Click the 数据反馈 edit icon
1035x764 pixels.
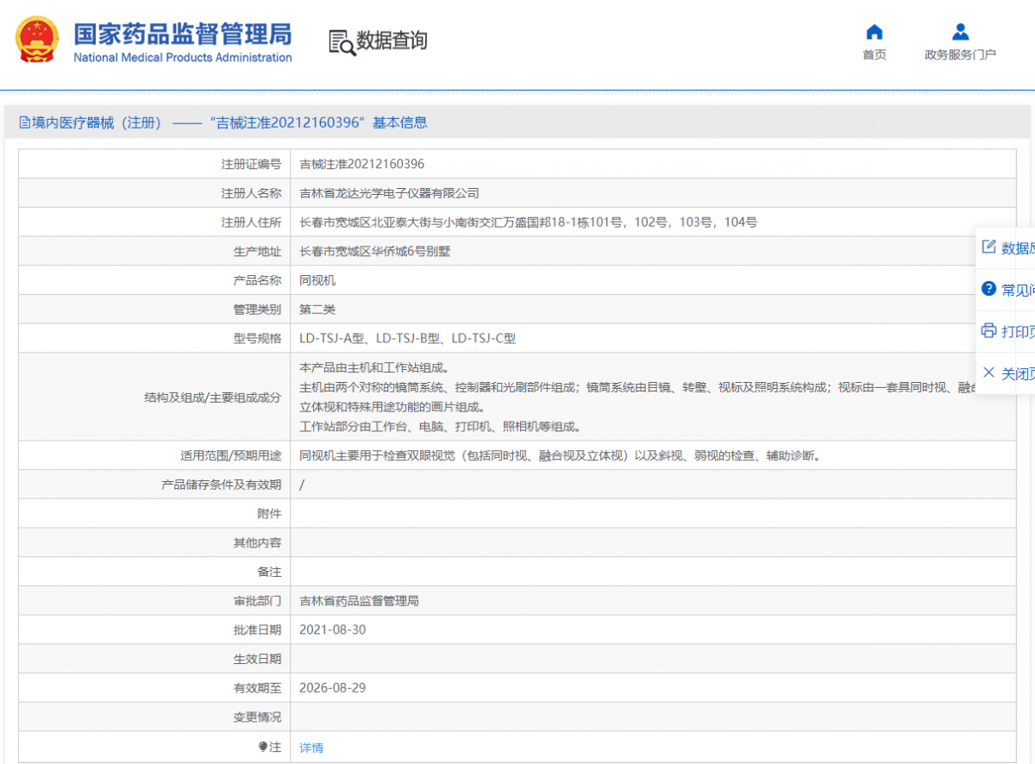coord(989,247)
